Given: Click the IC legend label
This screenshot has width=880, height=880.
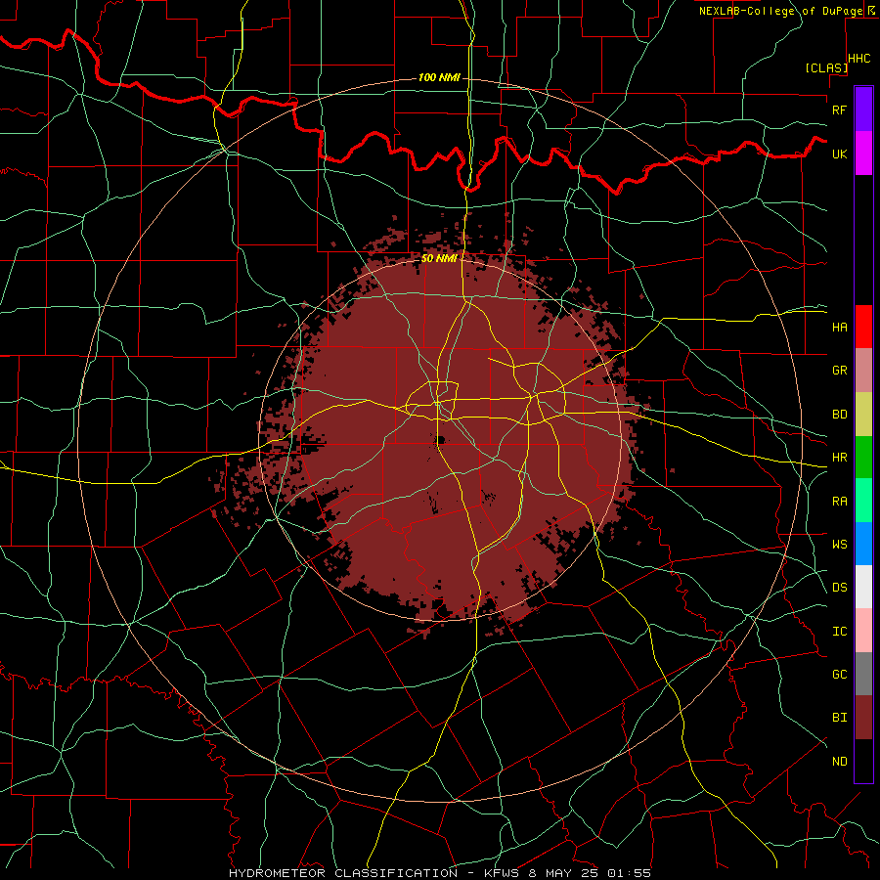Looking at the screenshot, I should [839, 632].
